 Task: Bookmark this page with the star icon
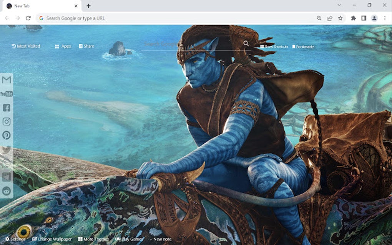tap(340, 18)
